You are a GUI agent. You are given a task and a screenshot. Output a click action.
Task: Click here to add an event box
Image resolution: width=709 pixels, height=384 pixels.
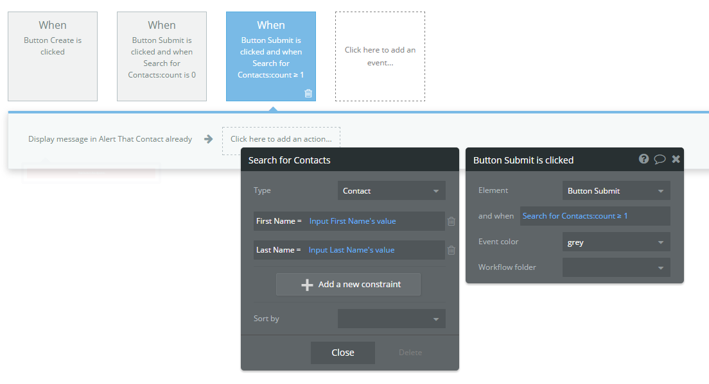[x=380, y=56]
